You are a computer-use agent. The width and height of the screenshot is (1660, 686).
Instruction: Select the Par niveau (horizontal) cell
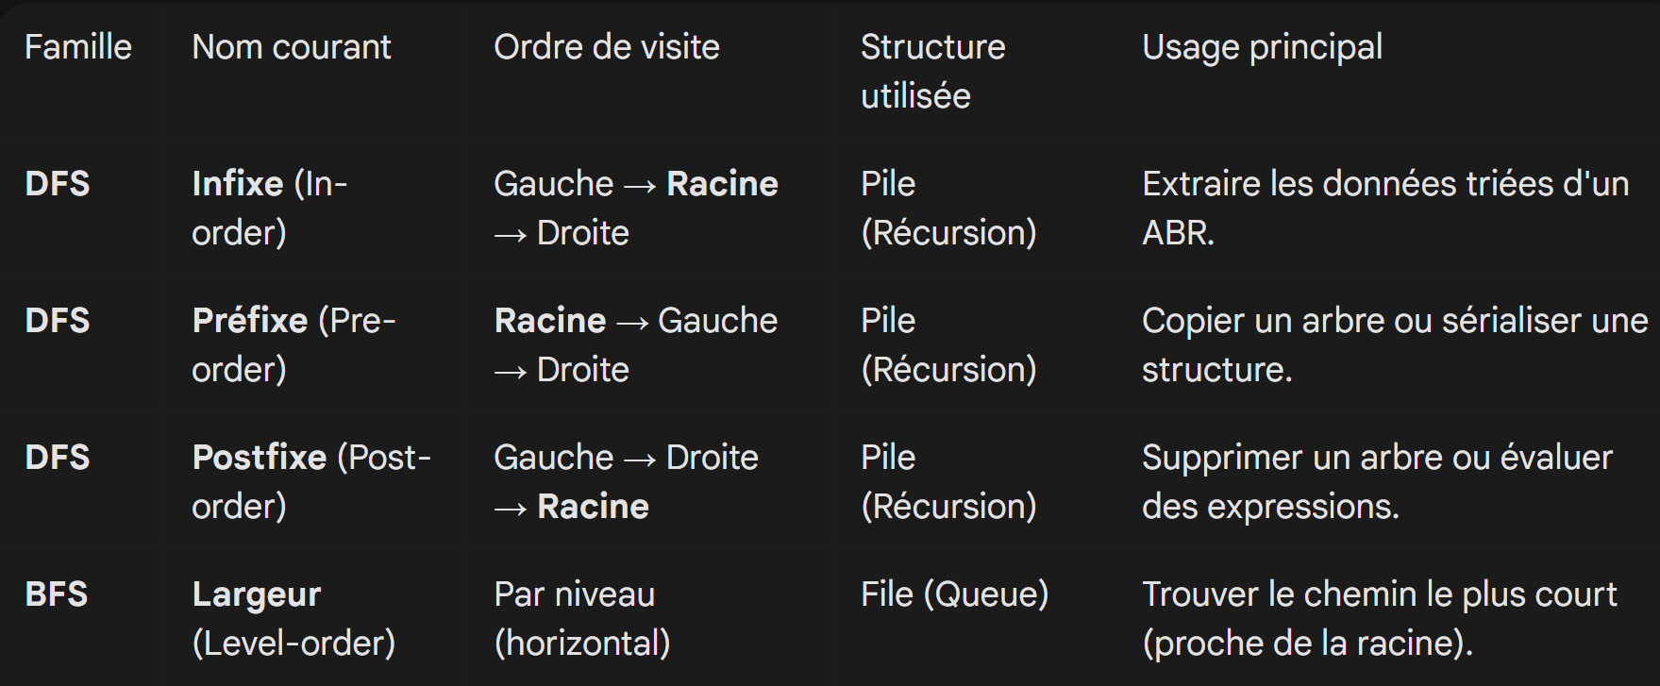tap(581, 618)
